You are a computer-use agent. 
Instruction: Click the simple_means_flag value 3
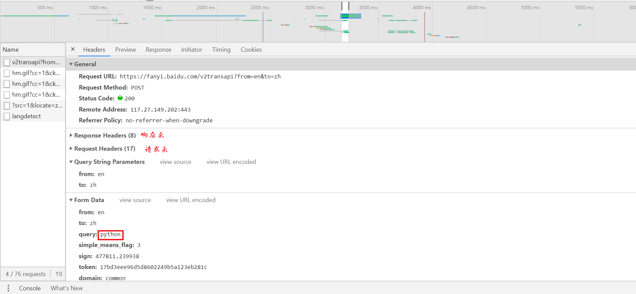click(x=139, y=245)
